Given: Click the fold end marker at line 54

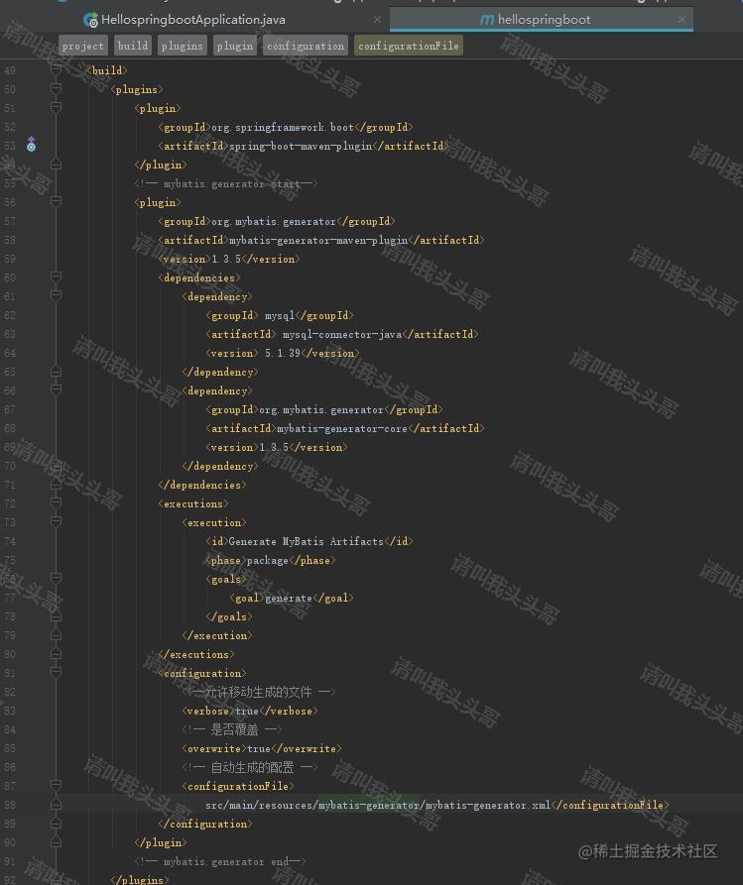Looking at the screenshot, I should click(56, 165).
